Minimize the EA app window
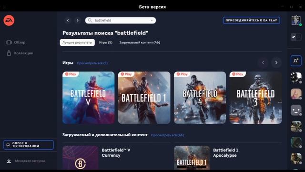The image size is (305, 172). click(283, 7)
